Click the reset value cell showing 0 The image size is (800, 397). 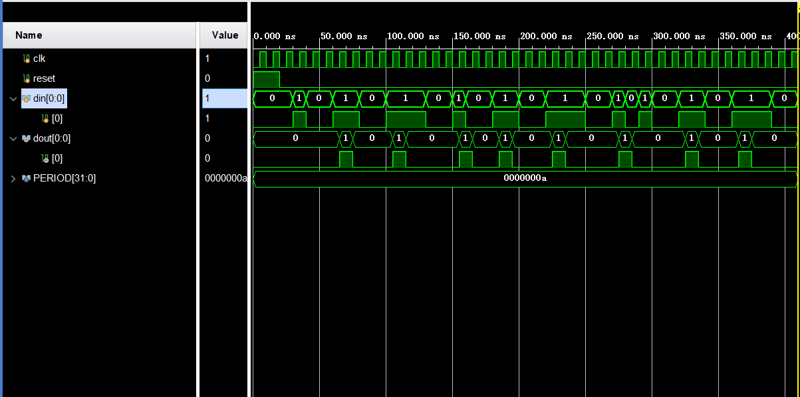click(224, 78)
